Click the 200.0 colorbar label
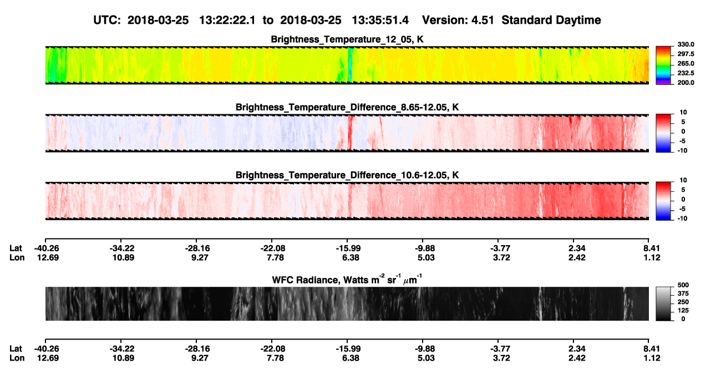The width and height of the screenshot is (721, 370). [x=686, y=82]
